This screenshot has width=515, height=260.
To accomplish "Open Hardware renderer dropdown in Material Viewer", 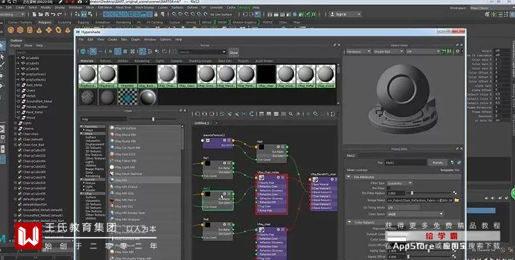I will pos(359,51).
